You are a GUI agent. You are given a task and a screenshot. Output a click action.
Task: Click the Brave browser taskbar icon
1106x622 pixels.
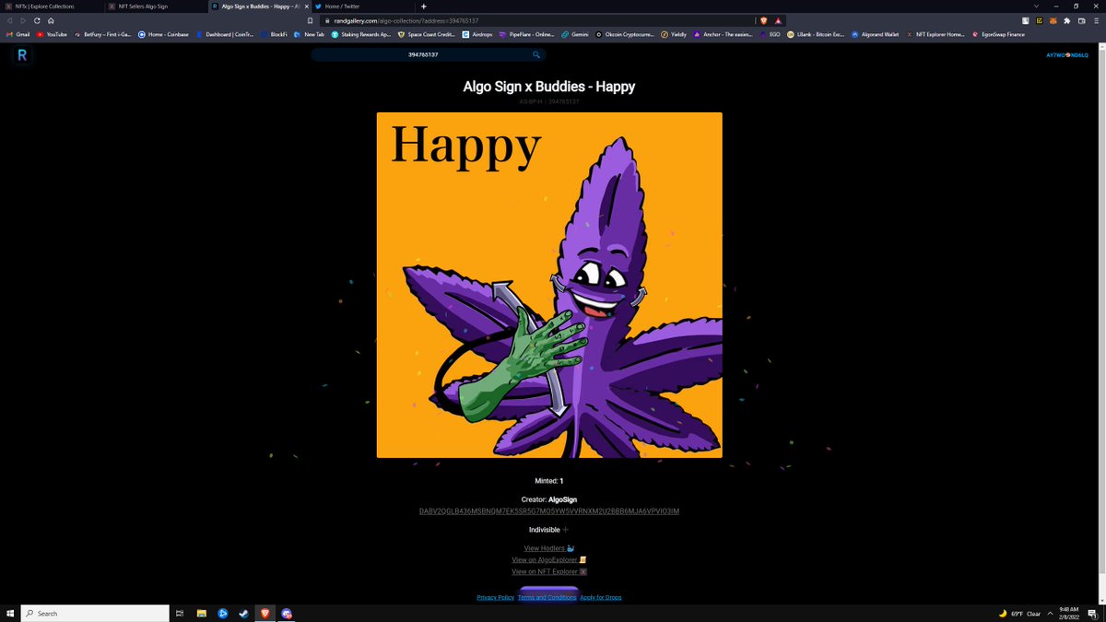pyautogui.click(x=265, y=613)
